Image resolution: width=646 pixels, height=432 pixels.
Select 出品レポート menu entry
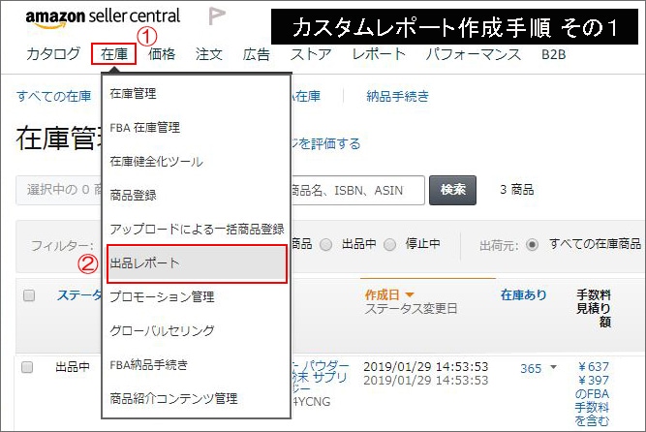(x=197, y=263)
